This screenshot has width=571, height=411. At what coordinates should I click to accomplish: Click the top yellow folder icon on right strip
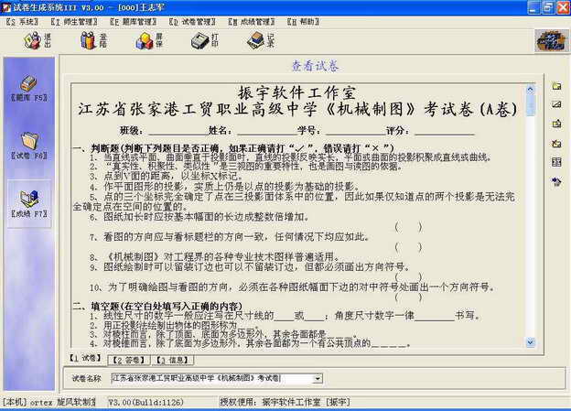pyautogui.click(x=556, y=87)
